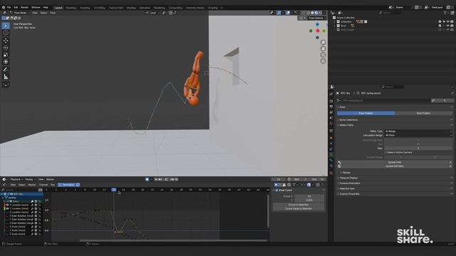This screenshot has width=456, height=256.
Task: Open the Render menu
Action: click(24, 8)
